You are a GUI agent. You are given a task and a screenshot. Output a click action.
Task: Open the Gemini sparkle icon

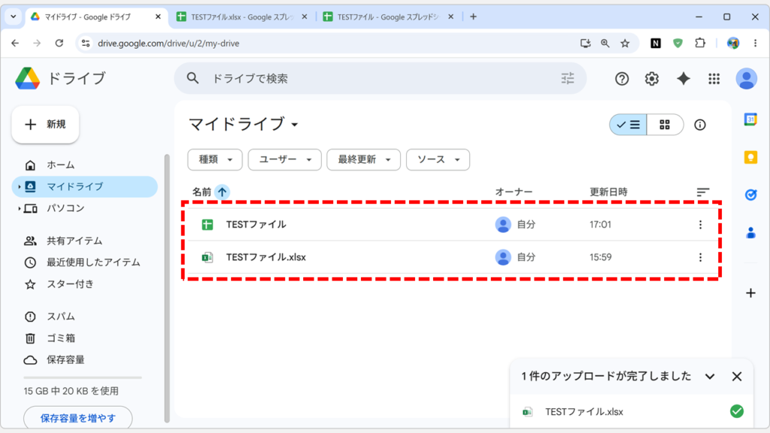coord(683,78)
